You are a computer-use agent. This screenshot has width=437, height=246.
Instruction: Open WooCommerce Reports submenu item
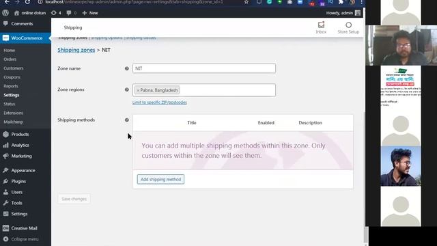(x=11, y=86)
